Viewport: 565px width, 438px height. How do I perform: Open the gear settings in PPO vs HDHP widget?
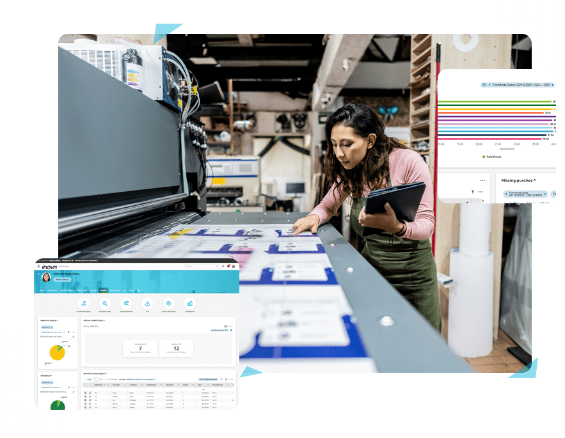click(x=232, y=331)
